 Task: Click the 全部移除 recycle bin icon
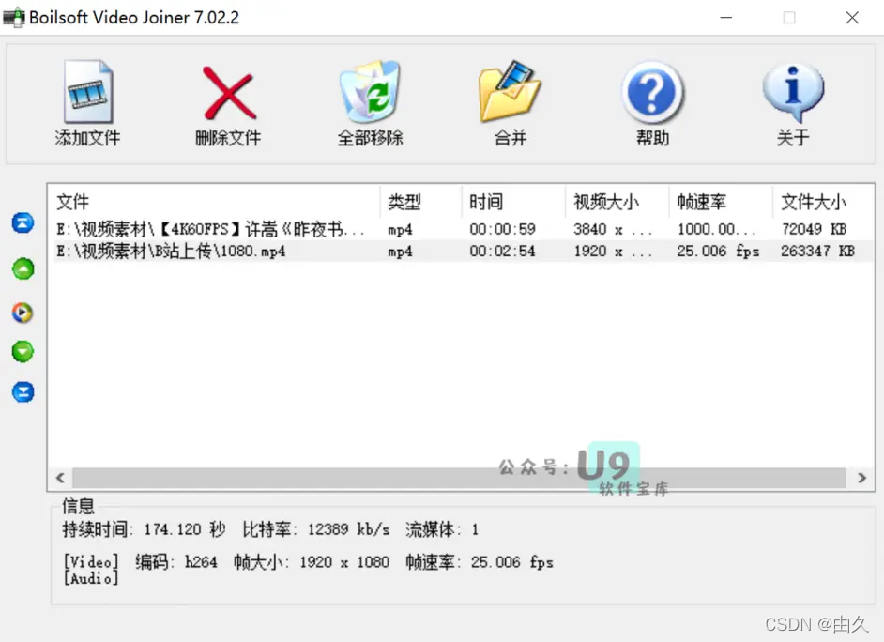tap(370, 92)
